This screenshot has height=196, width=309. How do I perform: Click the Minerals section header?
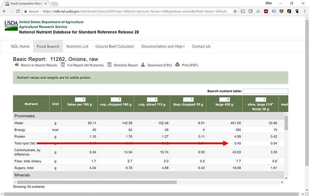point(149,175)
